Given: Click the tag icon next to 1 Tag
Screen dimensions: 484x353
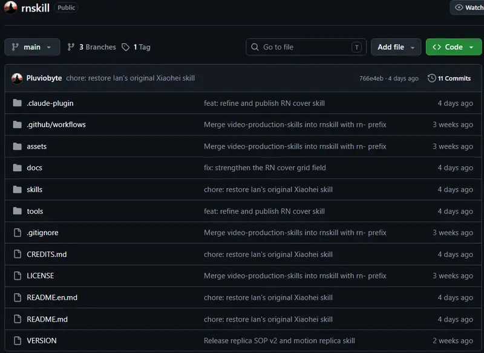Looking at the screenshot, I should pos(125,47).
